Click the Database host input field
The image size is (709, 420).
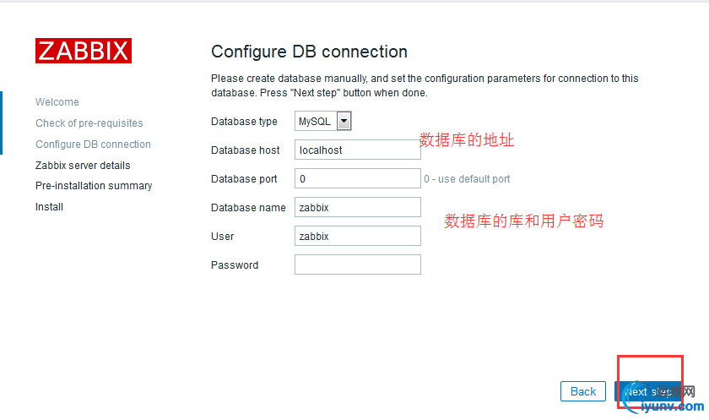(x=357, y=150)
